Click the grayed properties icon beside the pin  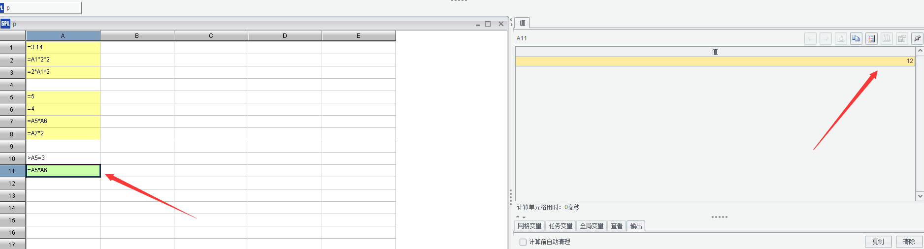tap(902, 38)
